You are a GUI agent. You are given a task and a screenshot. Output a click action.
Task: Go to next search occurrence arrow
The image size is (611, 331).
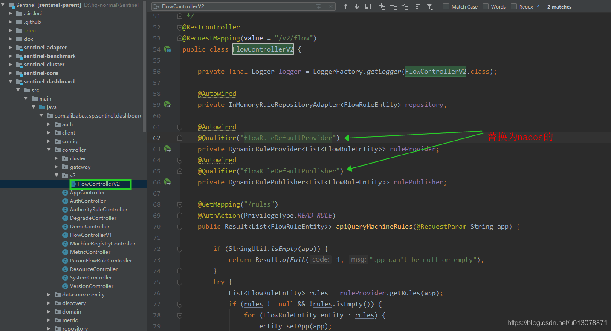pyautogui.click(x=357, y=6)
